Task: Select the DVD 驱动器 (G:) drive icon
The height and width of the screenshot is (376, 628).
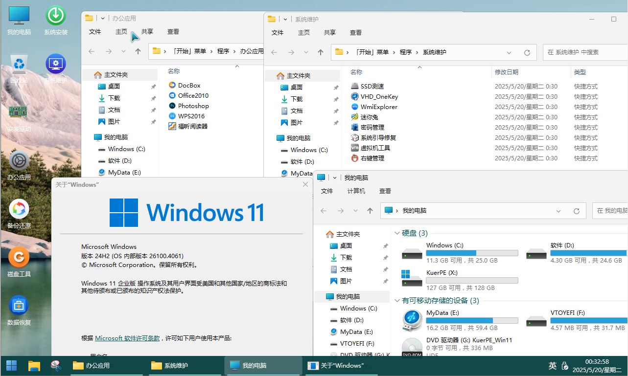Action: pos(412,347)
